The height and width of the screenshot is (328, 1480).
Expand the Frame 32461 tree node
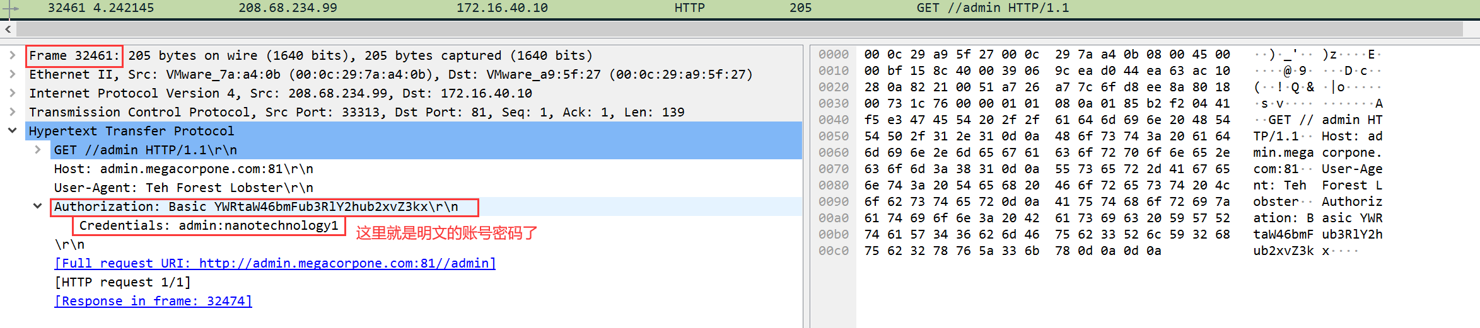tap(12, 55)
